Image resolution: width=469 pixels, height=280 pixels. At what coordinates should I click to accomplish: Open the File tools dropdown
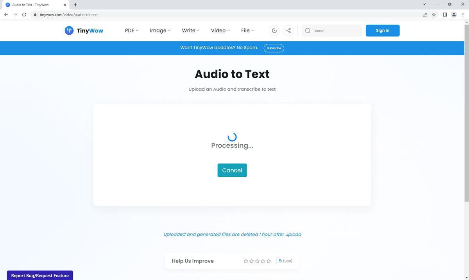pyautogui.click(x=247, y=30)
